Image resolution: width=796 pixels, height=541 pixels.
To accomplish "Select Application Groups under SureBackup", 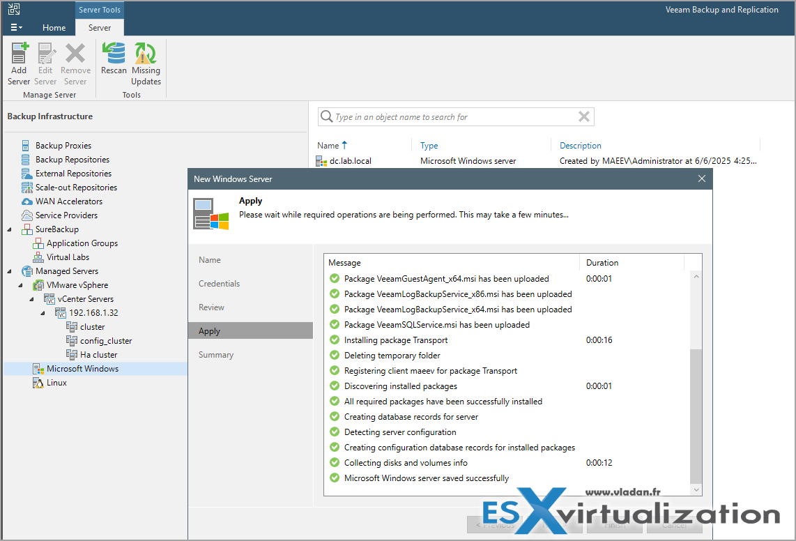I will pyautogui.click(x=82, y=243).
